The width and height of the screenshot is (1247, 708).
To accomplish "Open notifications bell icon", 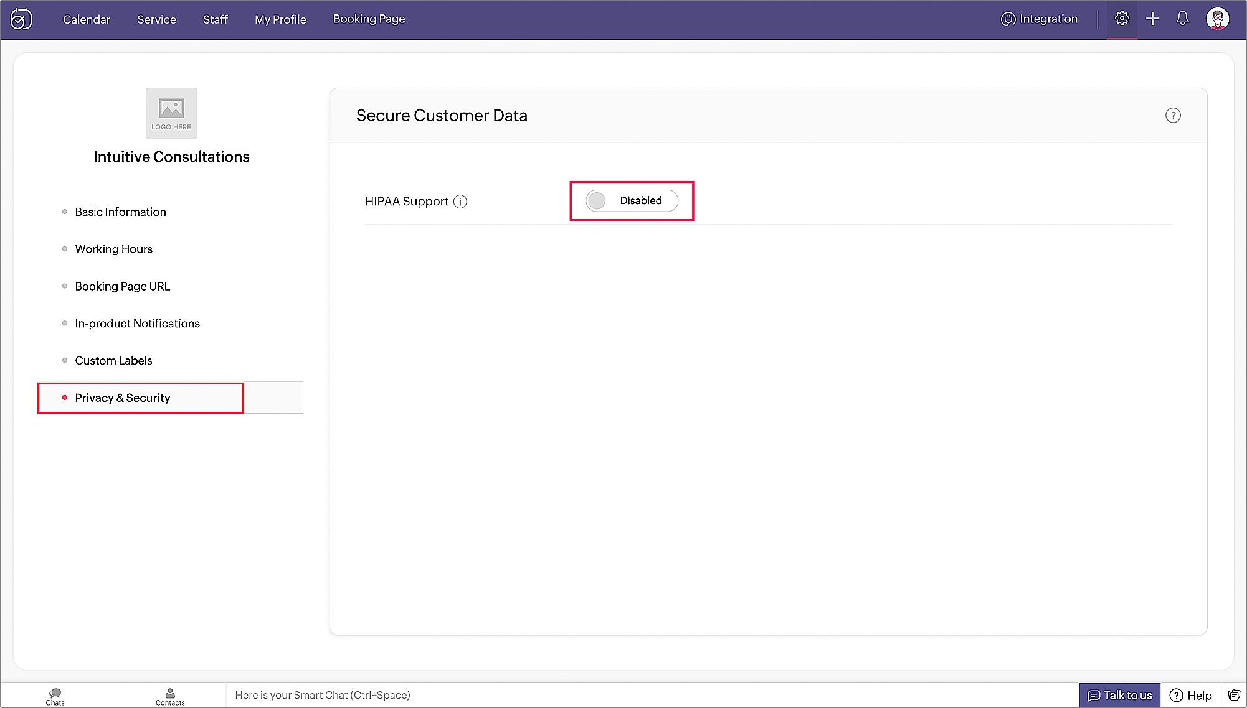I will point(1182,19).
